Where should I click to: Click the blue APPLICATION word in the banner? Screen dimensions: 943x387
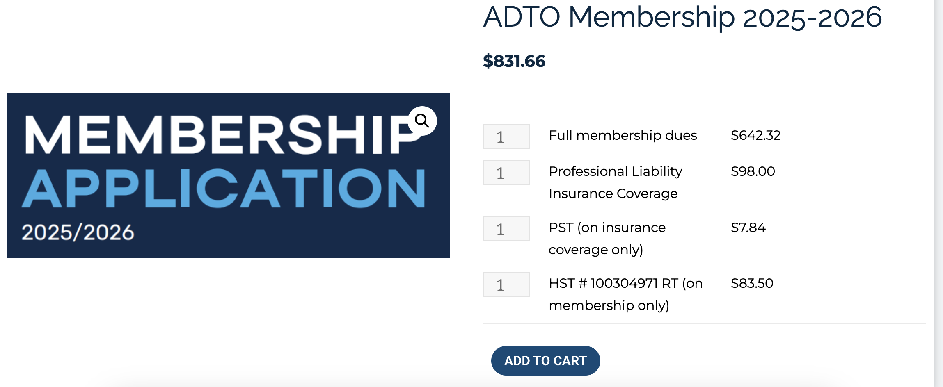[x=224, y=189]
